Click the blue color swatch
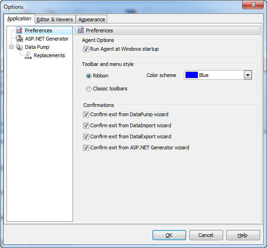 pos(192,75)
